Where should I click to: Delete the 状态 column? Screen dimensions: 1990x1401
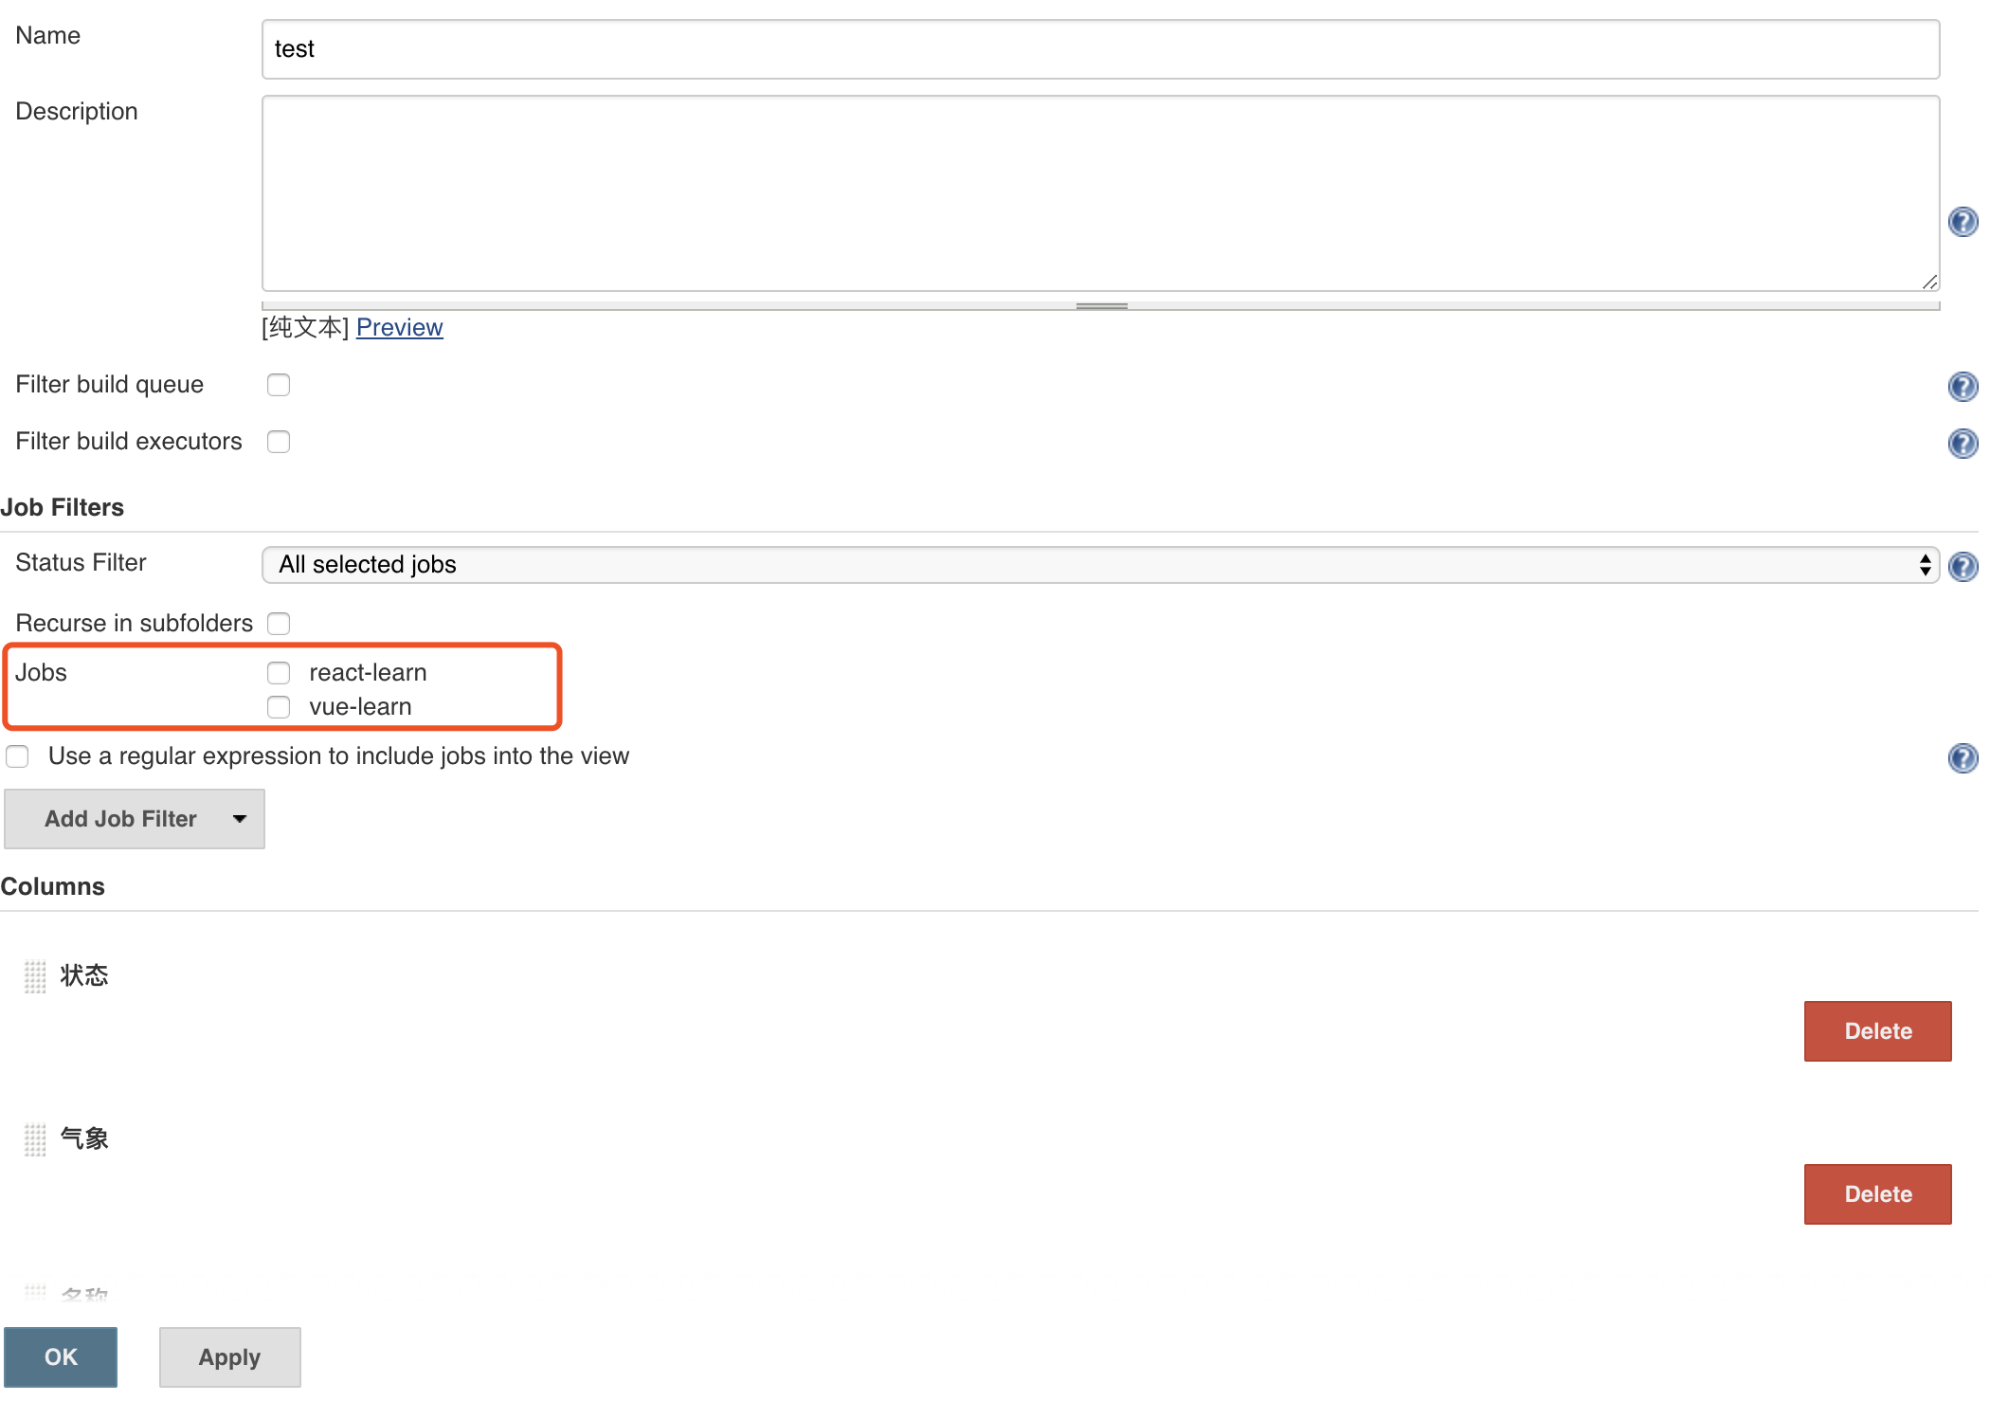pos(1876,1031)
